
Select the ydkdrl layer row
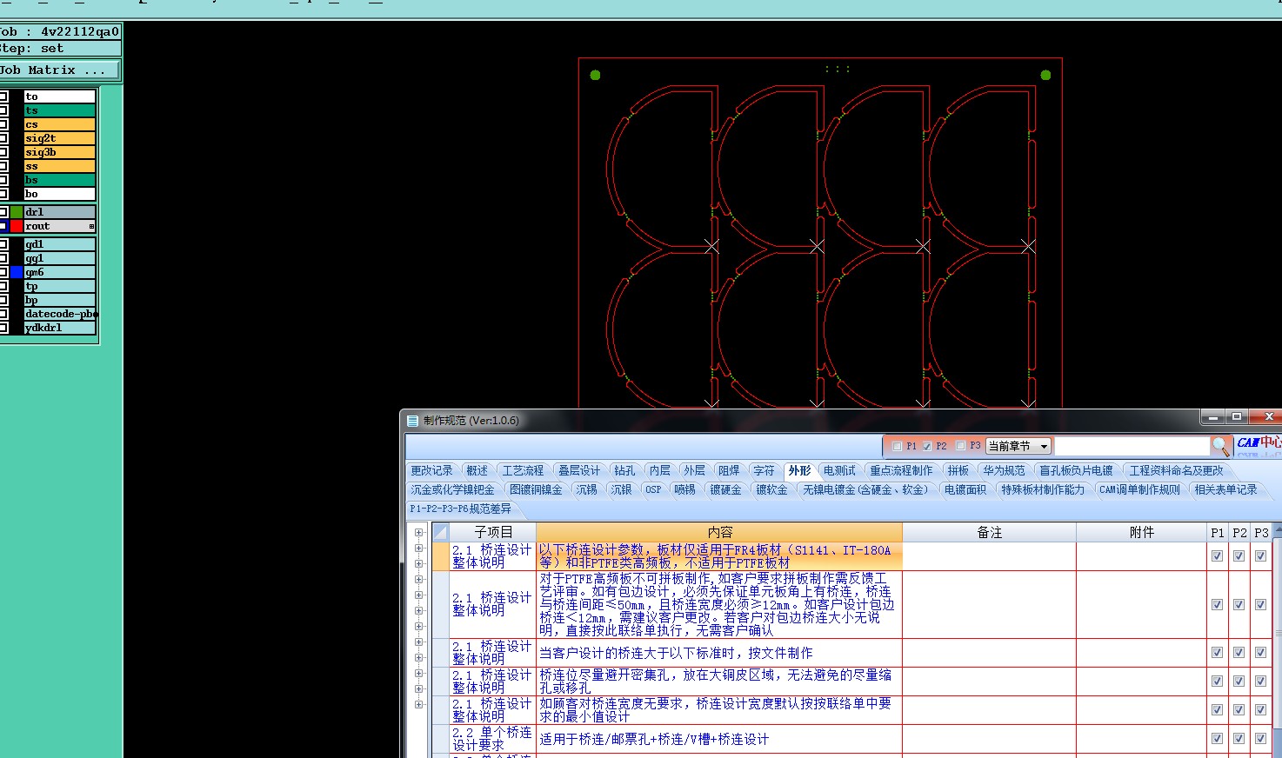pyautogui.click(x=59, y=328)
